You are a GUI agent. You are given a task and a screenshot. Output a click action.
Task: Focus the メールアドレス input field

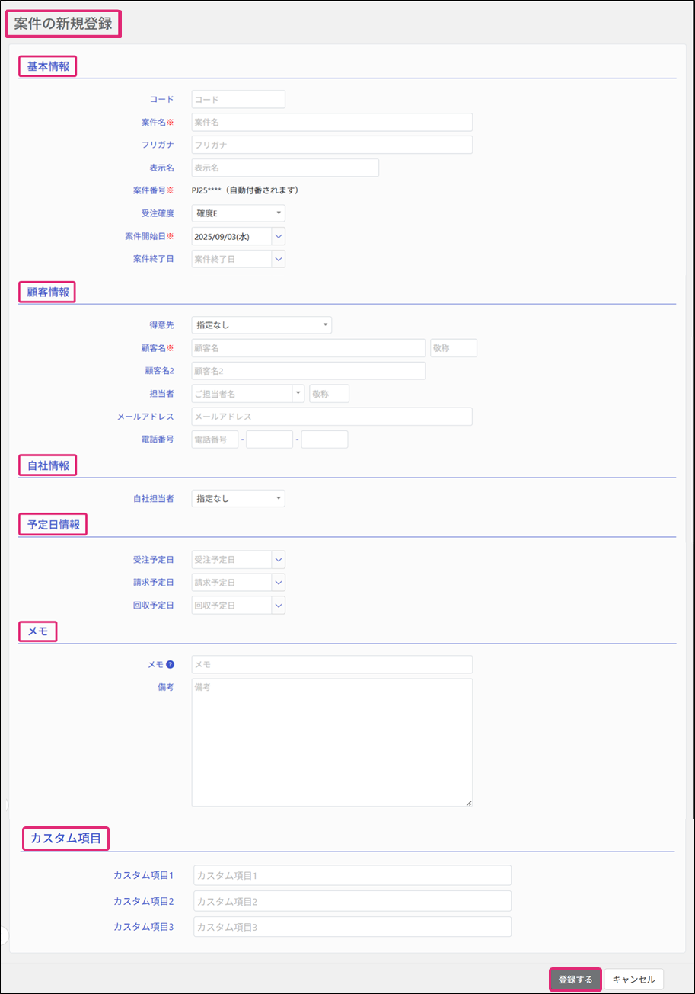331,417
